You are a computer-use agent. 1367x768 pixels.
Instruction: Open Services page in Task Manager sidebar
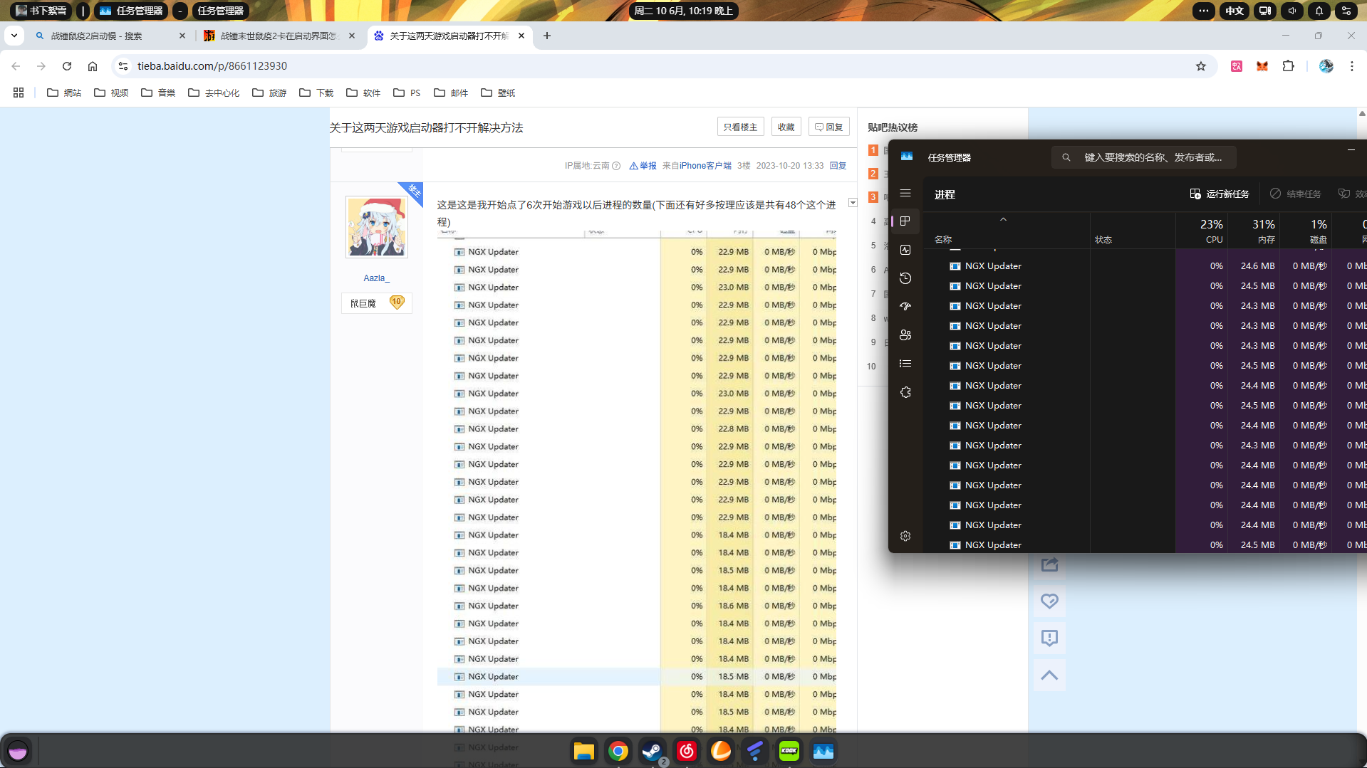(905, 392)
